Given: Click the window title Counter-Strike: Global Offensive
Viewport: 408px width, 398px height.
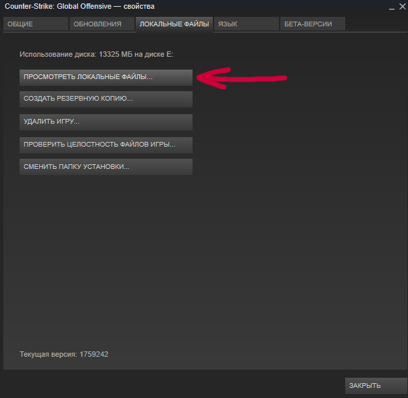Looking at the screenshot, I should [58, 6].
